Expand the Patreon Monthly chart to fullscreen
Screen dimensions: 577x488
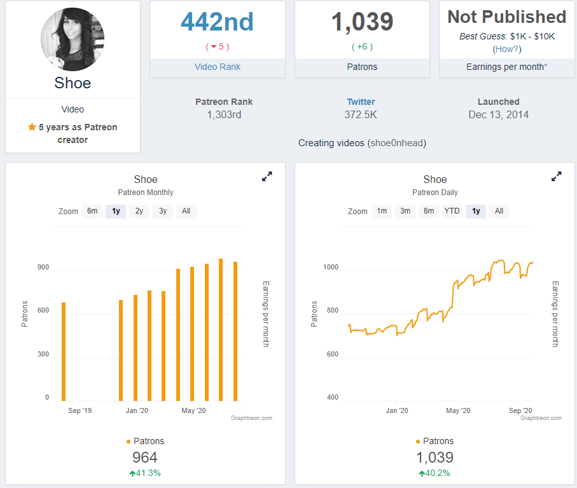267,177
